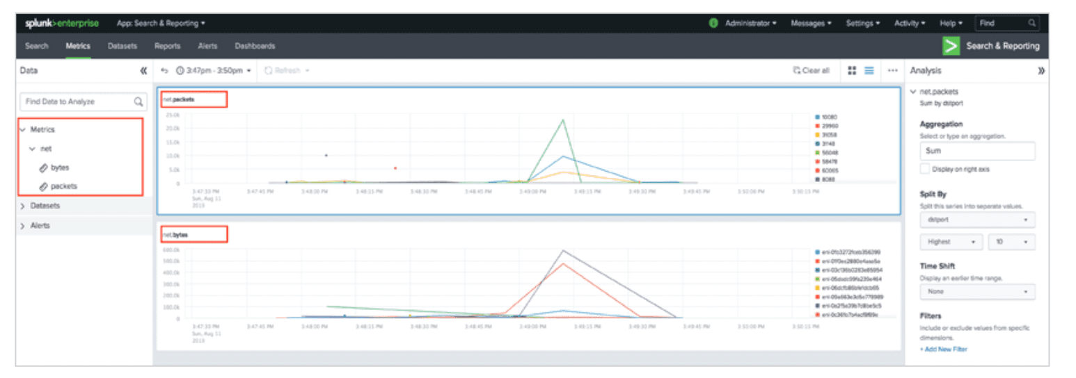Open the more options ellipsis menu

(x=892, y=71)
